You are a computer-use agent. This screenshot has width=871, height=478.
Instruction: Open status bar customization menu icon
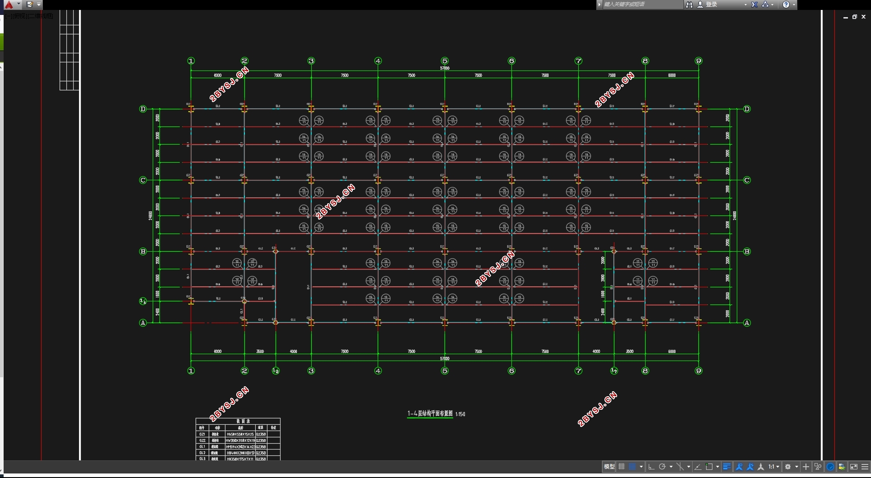pos(865,467)
